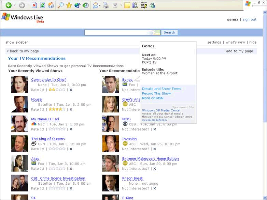Expand the Back button history dropdown

15,5
